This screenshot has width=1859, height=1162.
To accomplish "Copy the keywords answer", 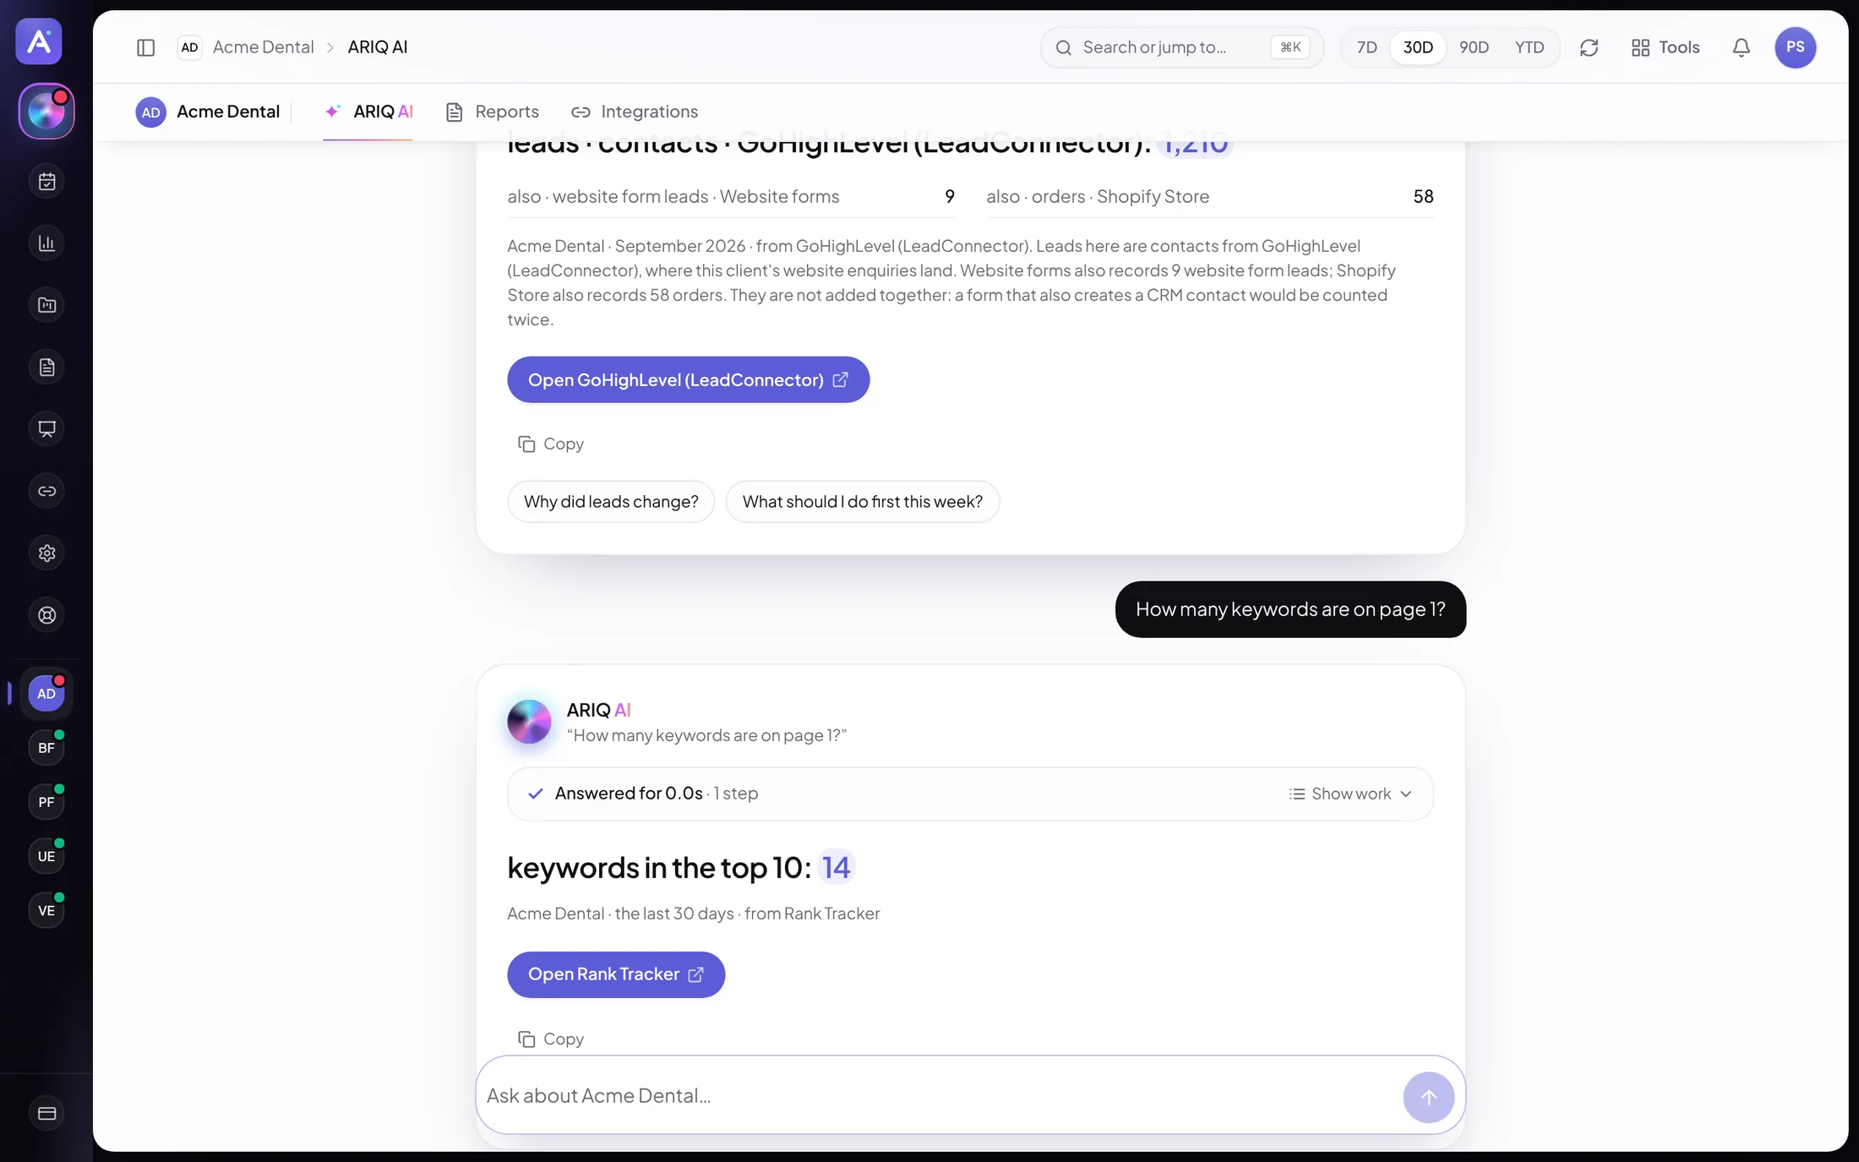I will (x=550, y=1039).
